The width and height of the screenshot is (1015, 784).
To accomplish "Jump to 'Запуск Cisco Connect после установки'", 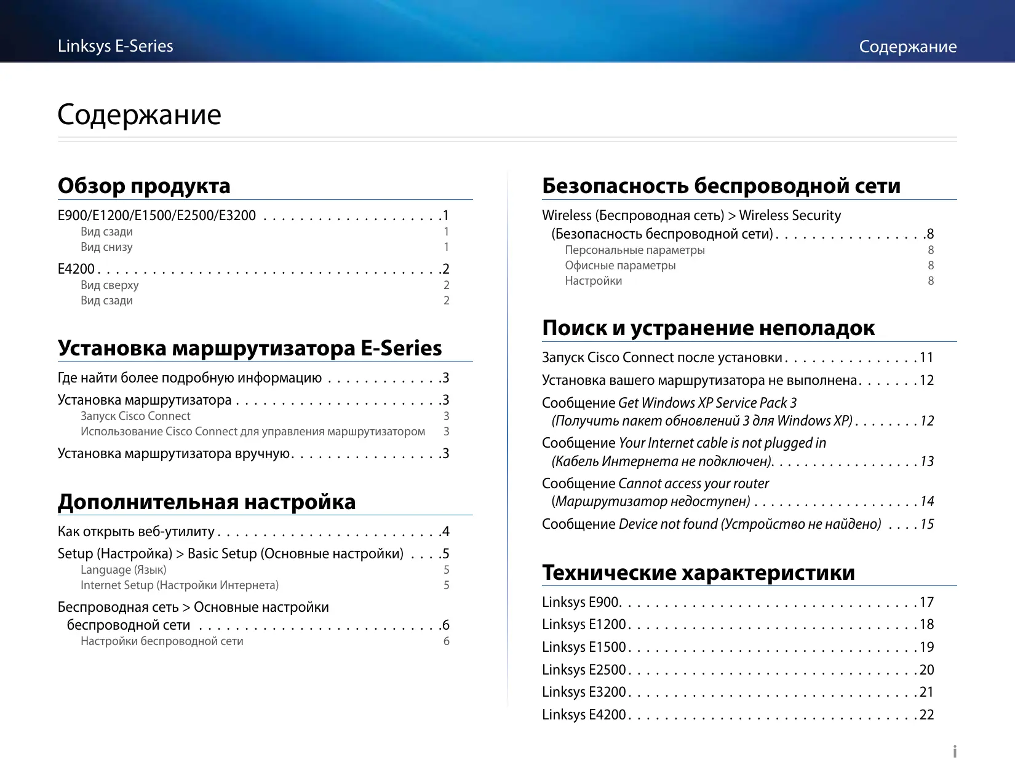I will (662, 358).
